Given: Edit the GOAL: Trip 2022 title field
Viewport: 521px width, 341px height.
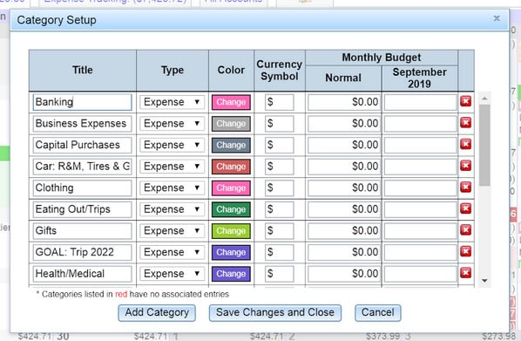Looking at the screenshot, I should (x=83, y=252).
